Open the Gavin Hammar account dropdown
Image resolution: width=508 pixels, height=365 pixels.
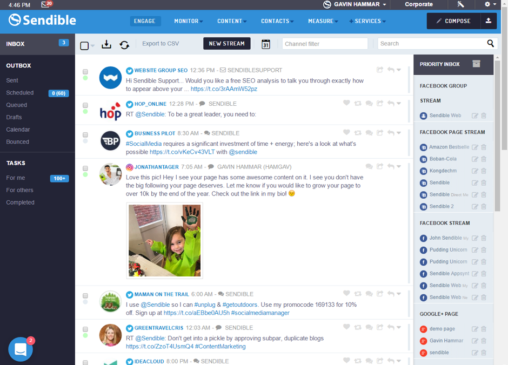[x=355, y=4]
